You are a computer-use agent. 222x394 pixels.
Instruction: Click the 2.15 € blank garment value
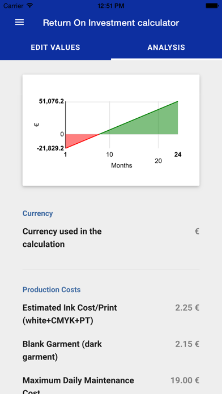187,344
